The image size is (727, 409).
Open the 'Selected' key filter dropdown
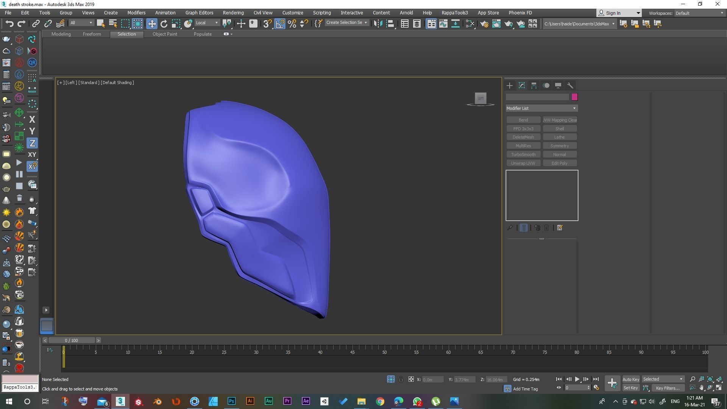coord(663,379)
